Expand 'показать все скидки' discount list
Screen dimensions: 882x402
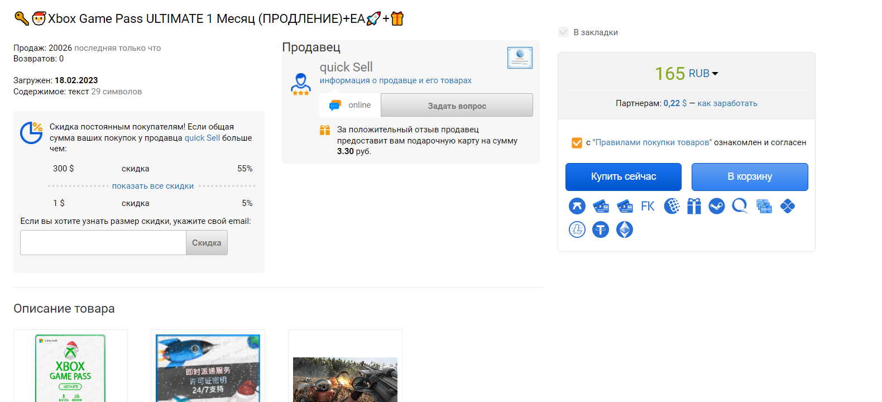pos(153,186)
